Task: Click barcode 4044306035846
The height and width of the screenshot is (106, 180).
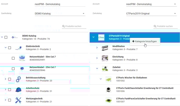Action: coord(37,70)
